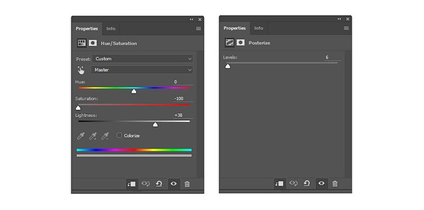This screenshot has width=424, height=210.
Task: Open the Hue/Saturation panel flyout menu
Action: click(198, 29)
